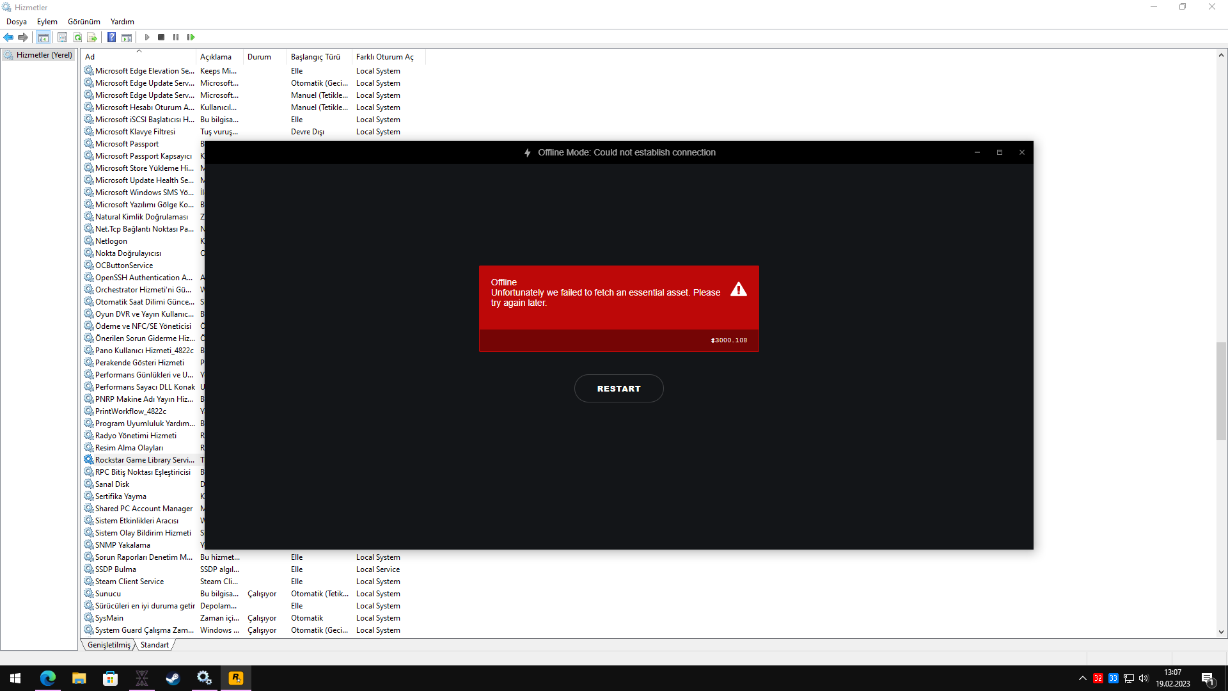Open the blue Help toolbar icon
The image size is (1228, 691).
point(111,37)
